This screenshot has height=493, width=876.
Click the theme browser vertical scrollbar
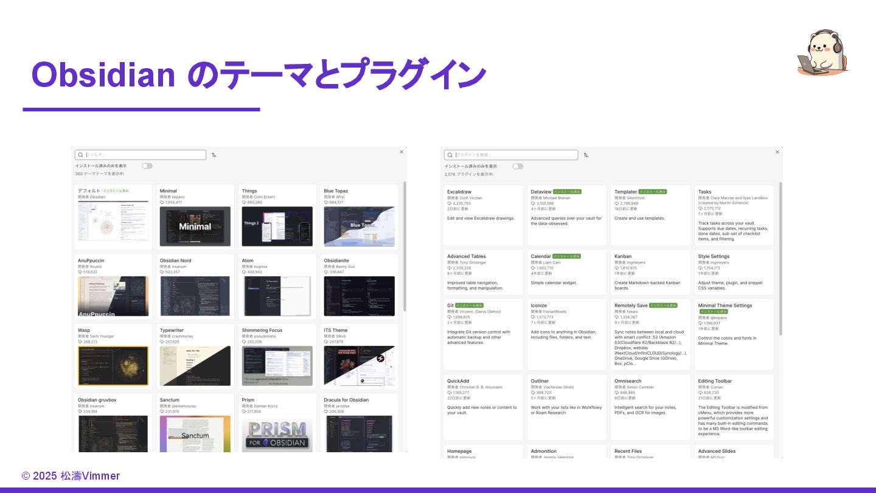point(405,246)
